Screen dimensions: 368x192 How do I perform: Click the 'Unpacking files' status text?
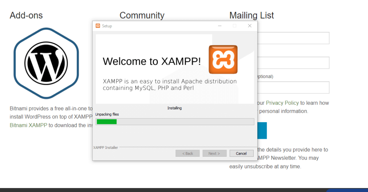click(107, 114)
